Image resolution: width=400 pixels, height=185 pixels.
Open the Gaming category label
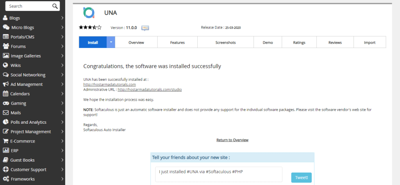(18, 103)
